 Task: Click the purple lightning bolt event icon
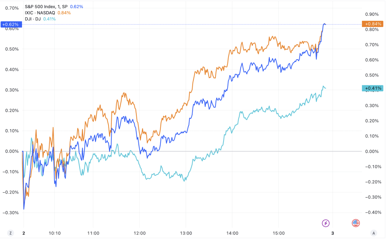pos(326,223)
